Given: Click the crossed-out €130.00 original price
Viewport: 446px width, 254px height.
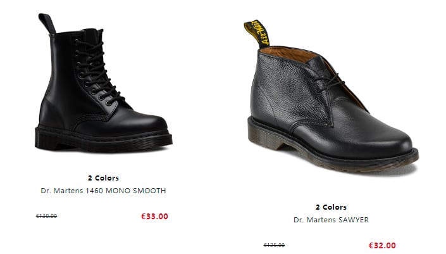Looking at the screenshot, I should pyautogui.click(x=46, y=216).
